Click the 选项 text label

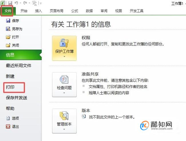point(15,118)
